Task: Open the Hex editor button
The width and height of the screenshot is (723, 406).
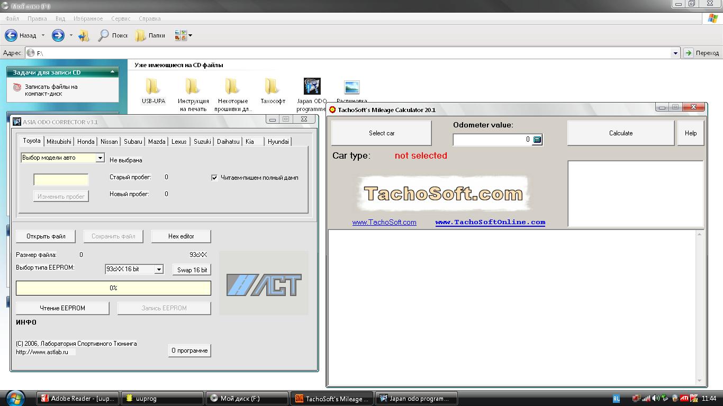Action: click(x=181, y=236)
